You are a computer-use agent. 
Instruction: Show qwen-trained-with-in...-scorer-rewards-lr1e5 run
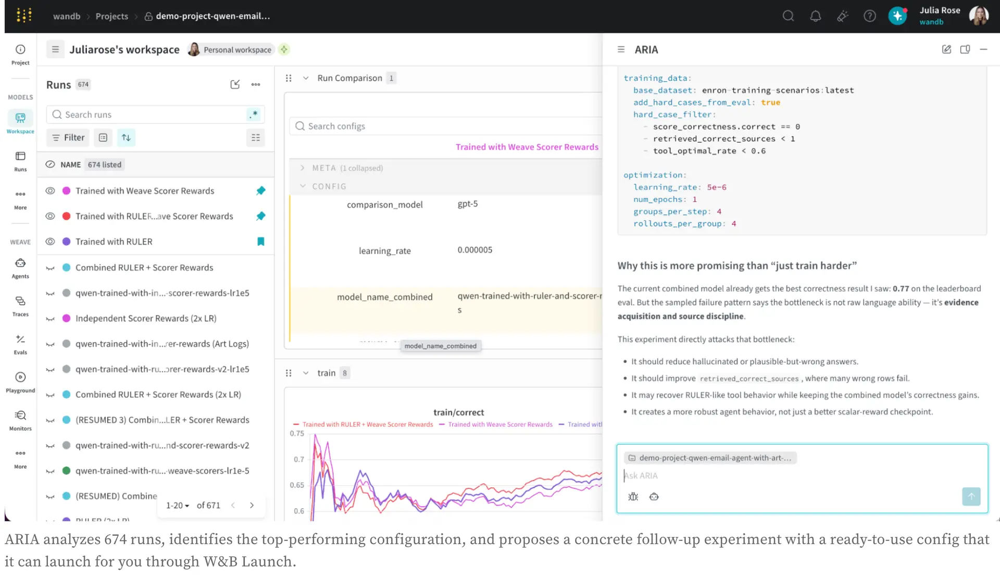click(x=50, y=293)
